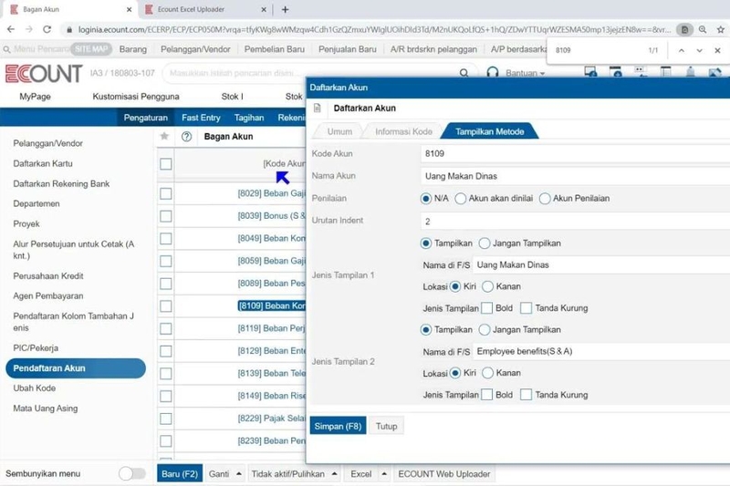The width and height of the screenshot is (730, 486).
Task: Close the find-in-page bar
Action: click(x=717, y=50)
